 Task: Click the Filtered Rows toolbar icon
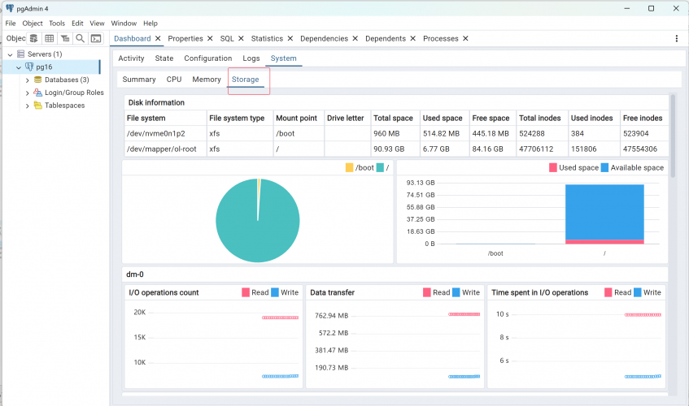pos(64,39)
